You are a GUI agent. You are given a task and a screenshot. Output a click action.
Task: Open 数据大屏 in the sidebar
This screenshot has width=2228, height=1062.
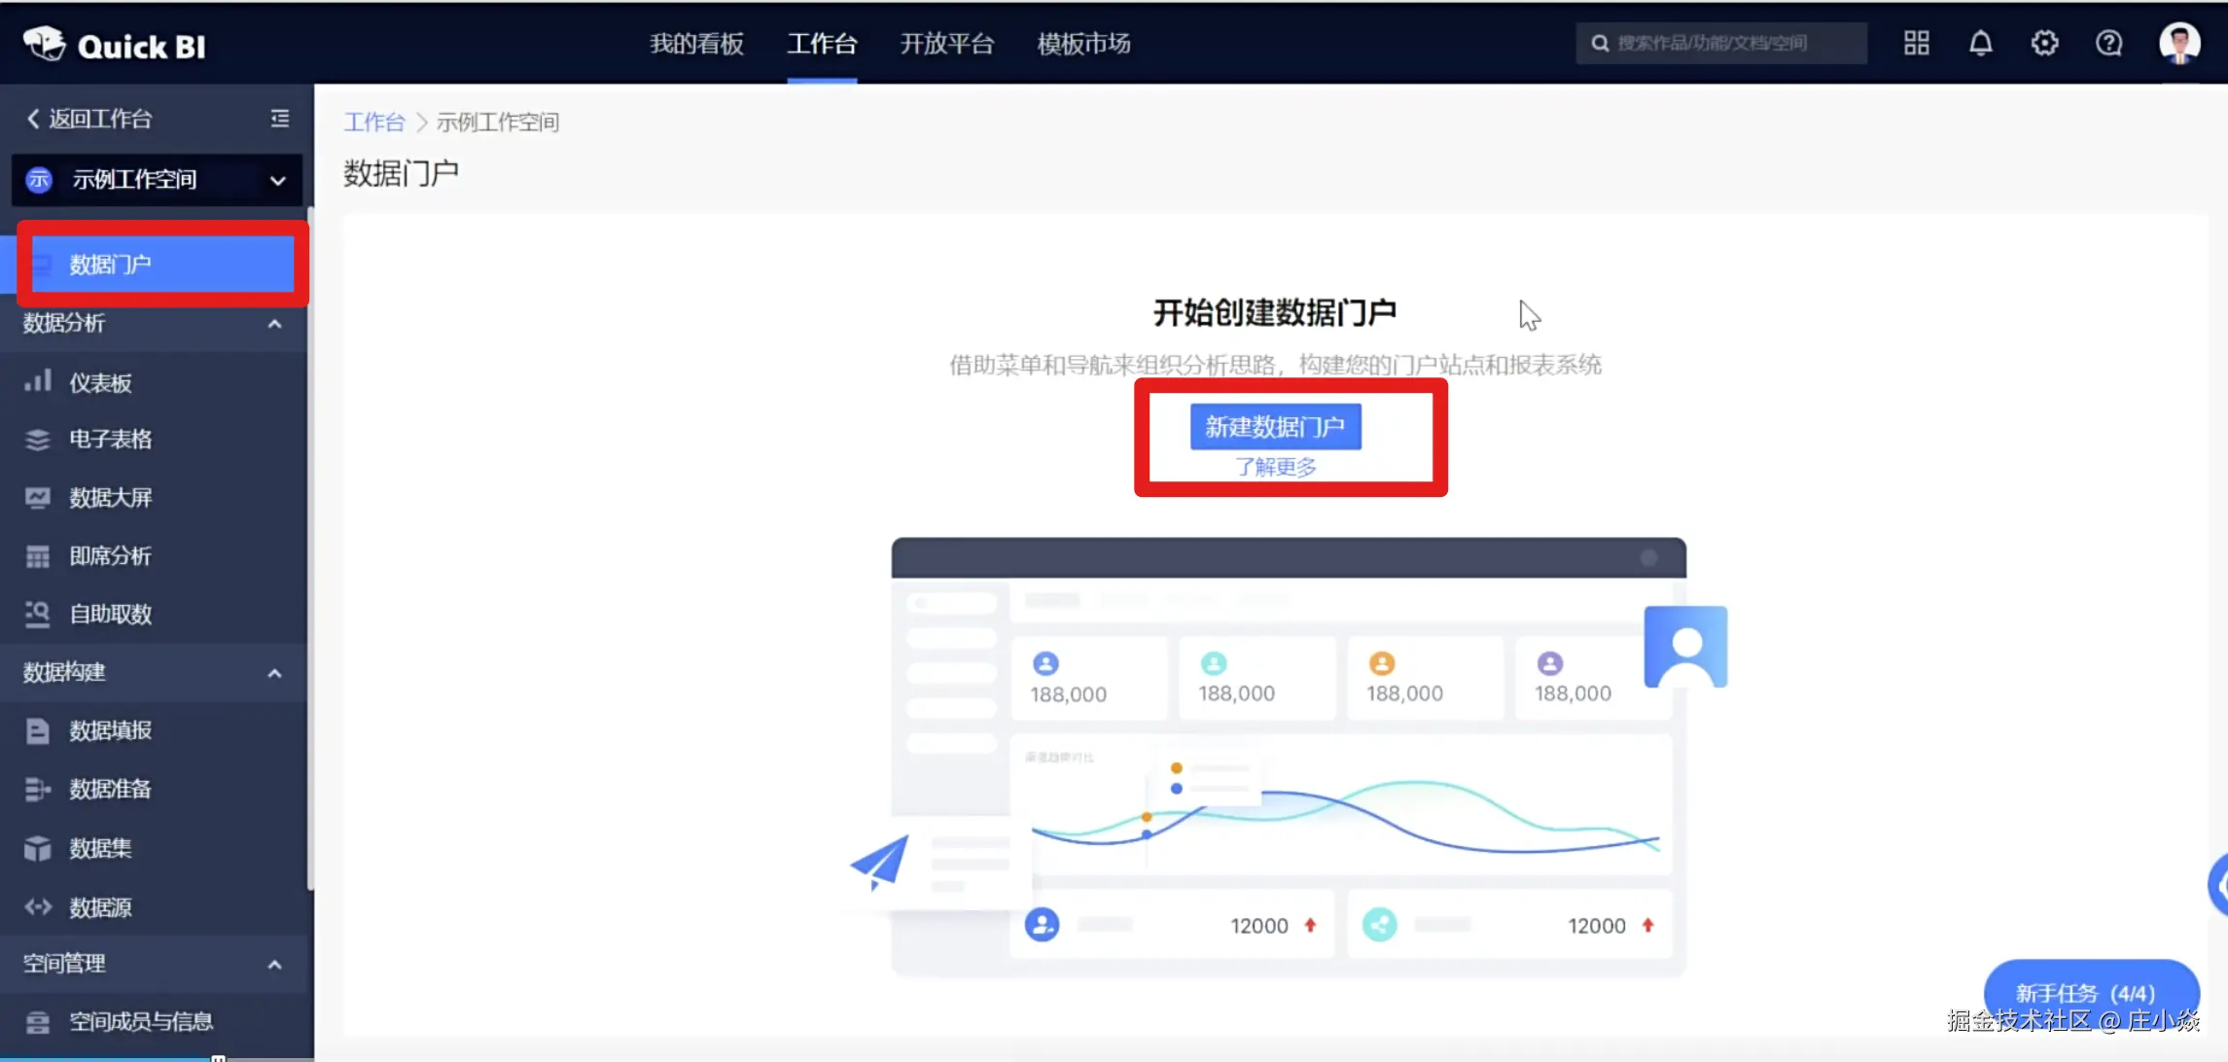[110, 498]
